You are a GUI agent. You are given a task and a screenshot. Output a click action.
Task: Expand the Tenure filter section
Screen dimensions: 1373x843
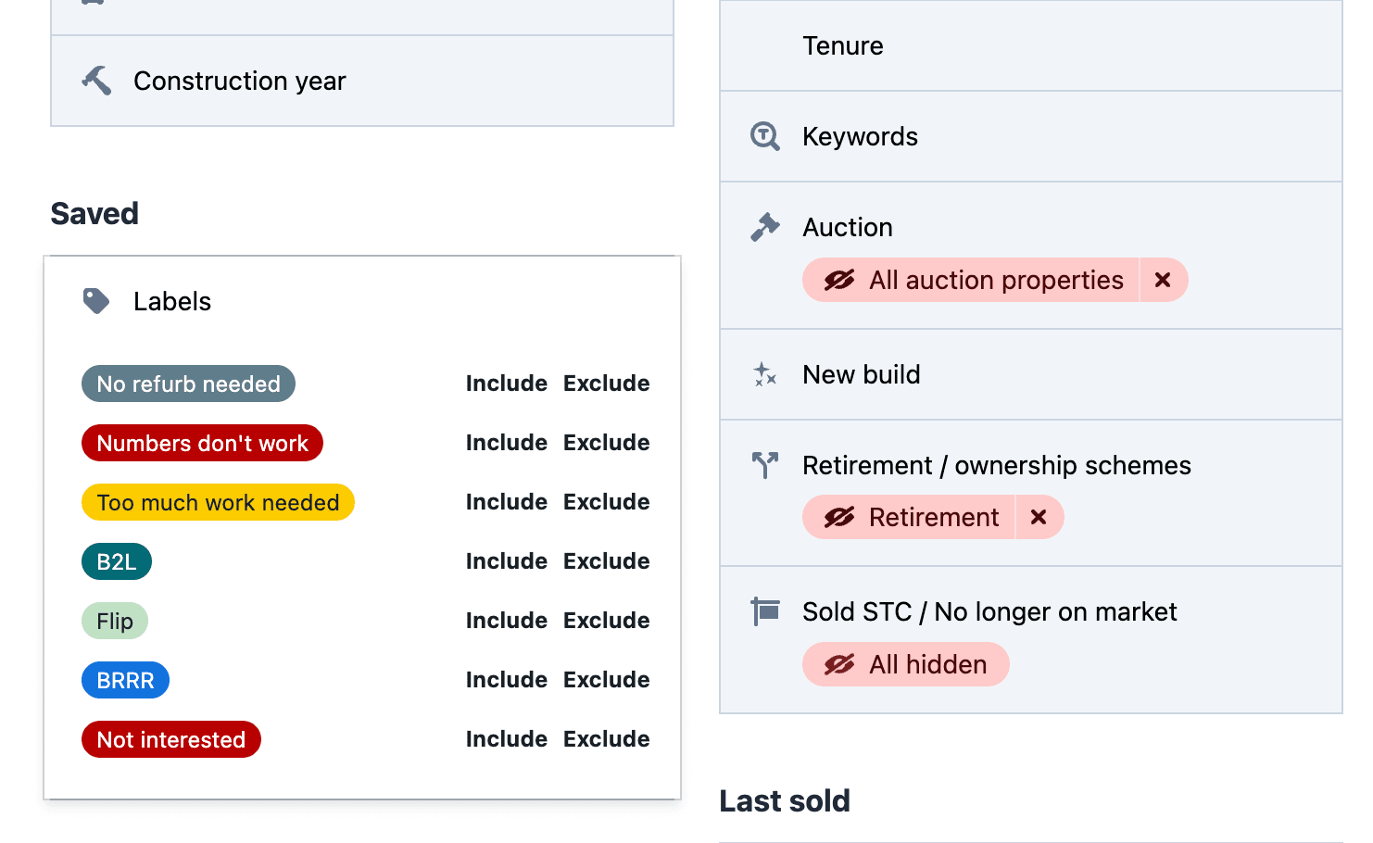[x=842, y=45]
